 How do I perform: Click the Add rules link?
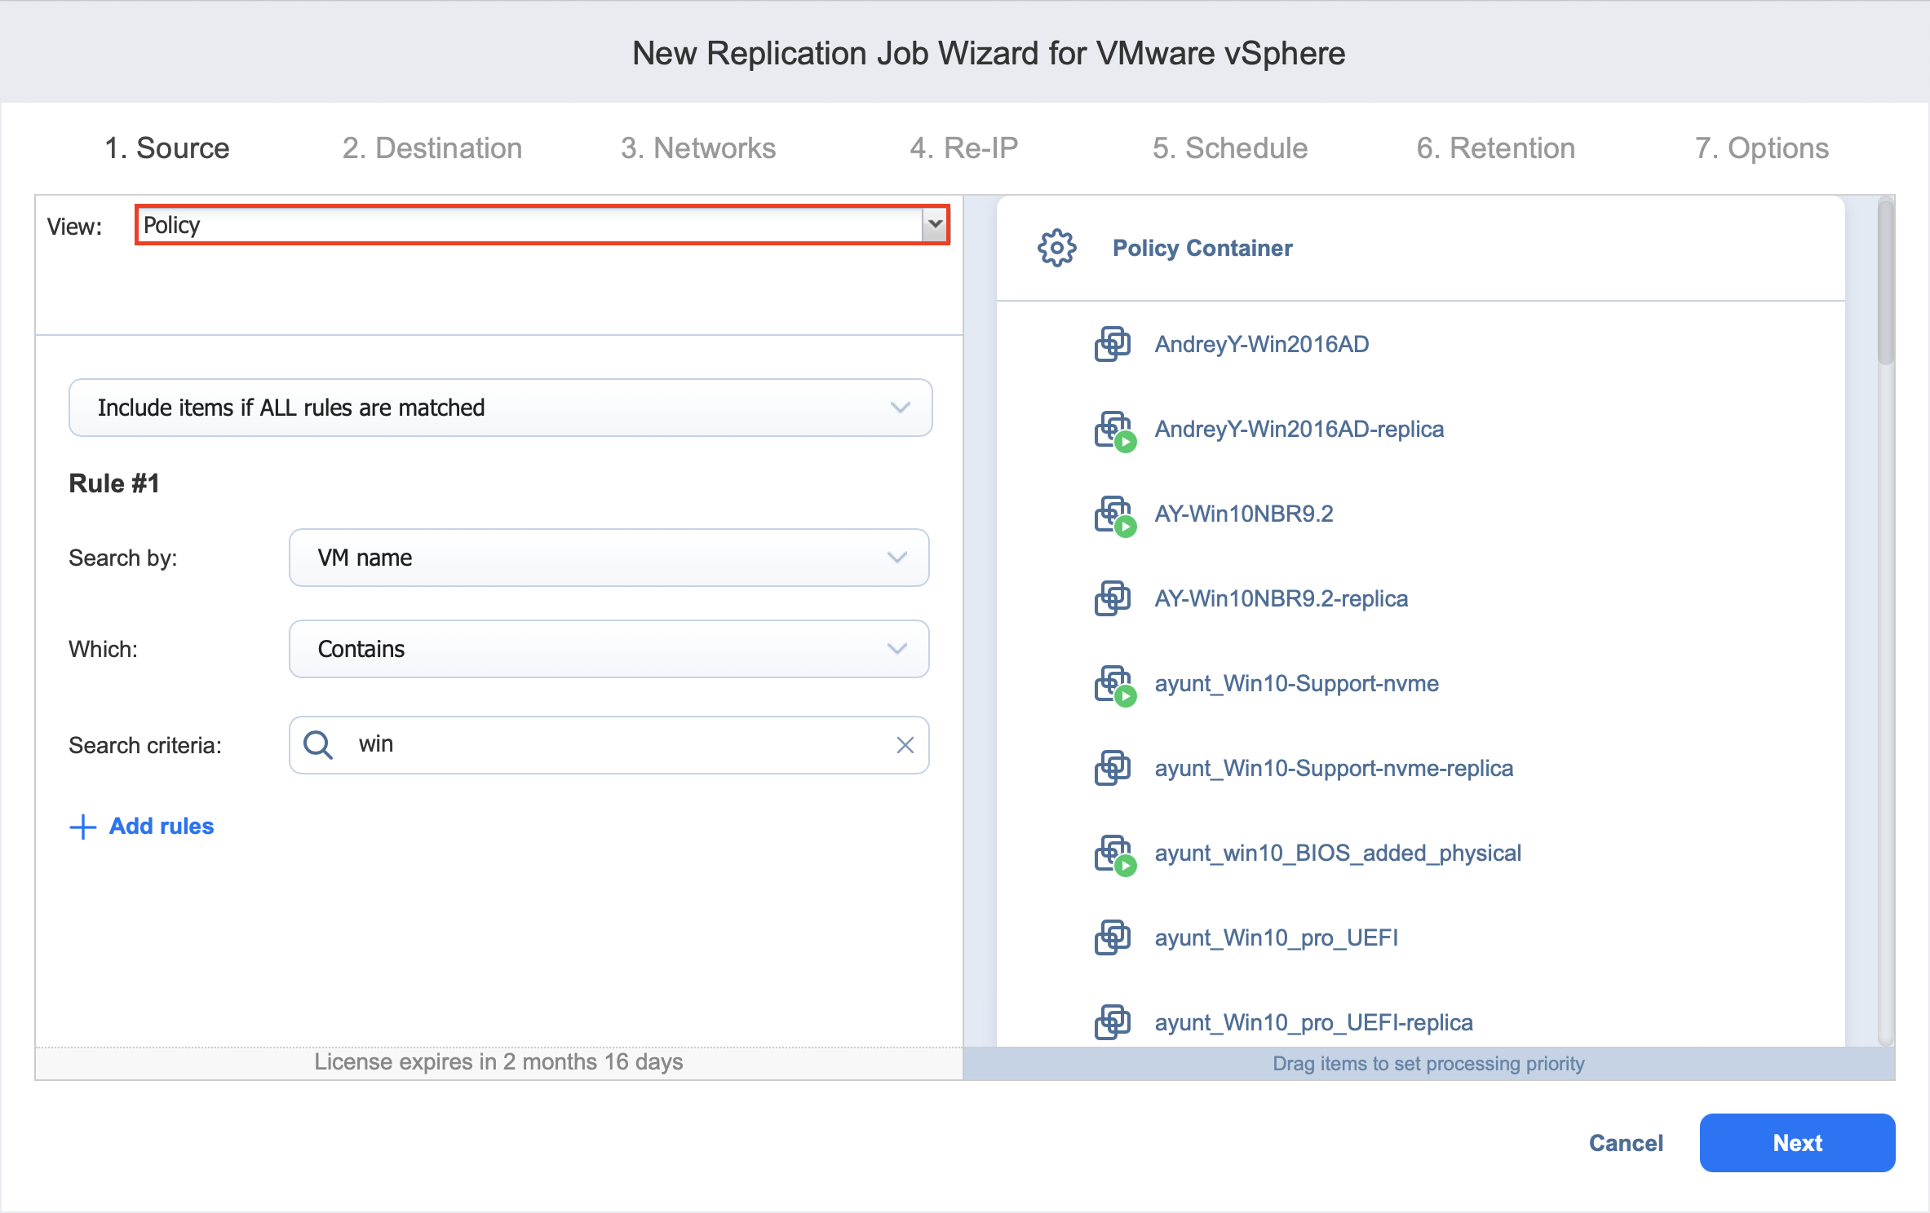pos(162,827)
